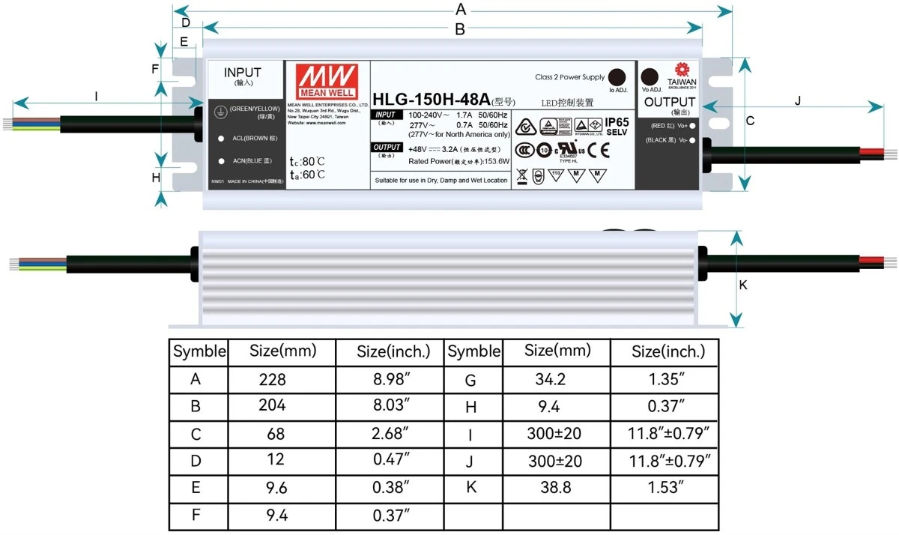Click the 9.4 value in row H
Screen dimensions: 899x535
(x=555, y=405)
